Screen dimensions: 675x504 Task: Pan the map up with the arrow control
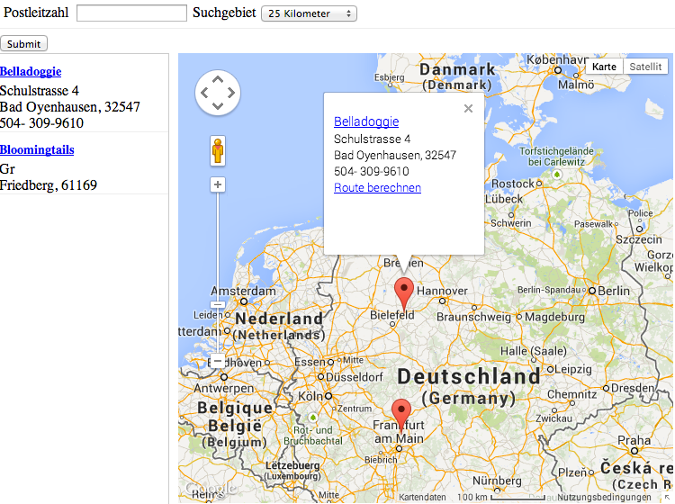[x=218, y=79]
